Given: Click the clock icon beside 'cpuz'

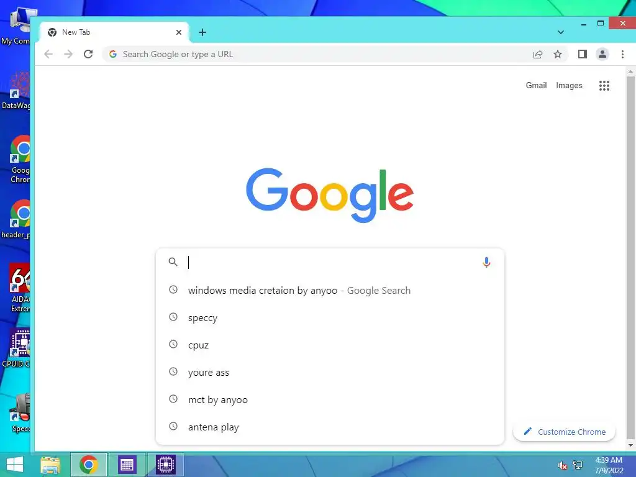Looking at the screenshot, I should [173, 344].
